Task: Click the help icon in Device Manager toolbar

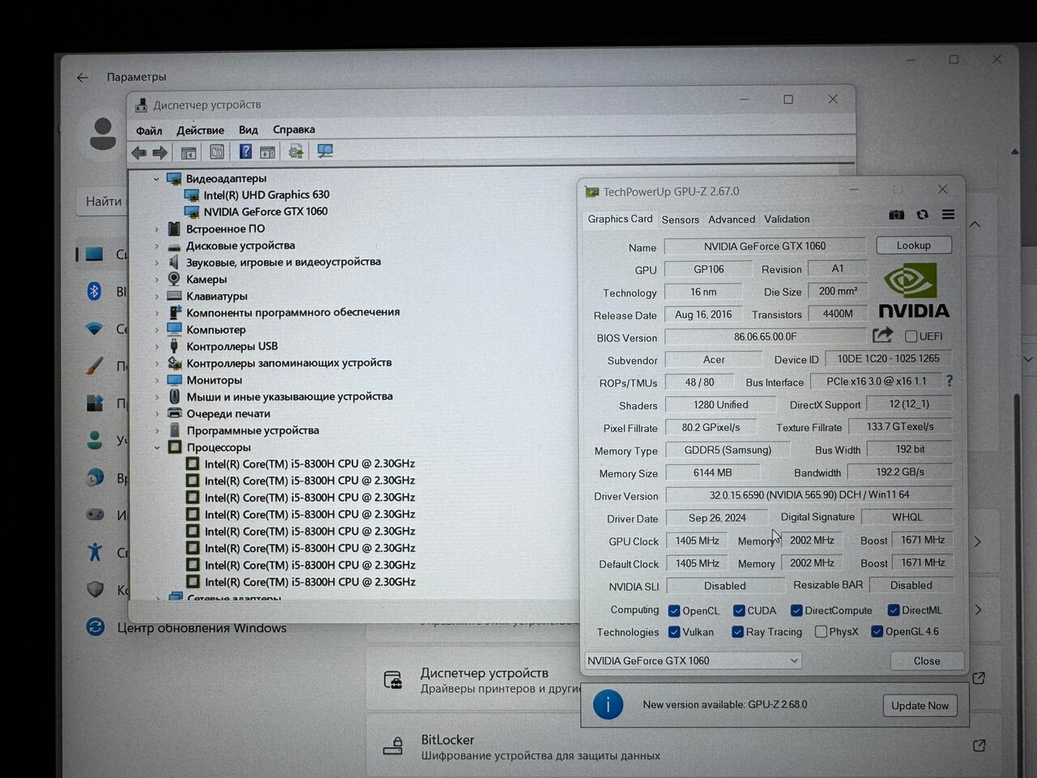Action: tap(245, 152)
